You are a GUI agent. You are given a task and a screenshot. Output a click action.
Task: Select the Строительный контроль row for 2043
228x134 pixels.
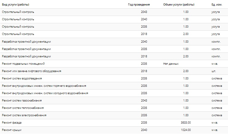click(x=114, y=12)
